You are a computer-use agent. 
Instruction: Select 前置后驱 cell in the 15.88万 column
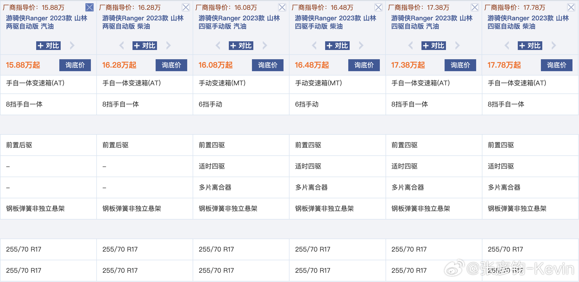[x=48, y=145]
